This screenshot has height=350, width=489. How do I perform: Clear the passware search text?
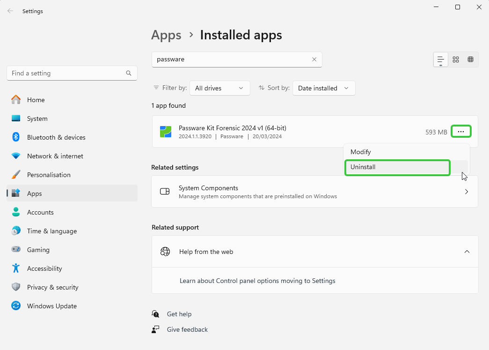point(314,60)
